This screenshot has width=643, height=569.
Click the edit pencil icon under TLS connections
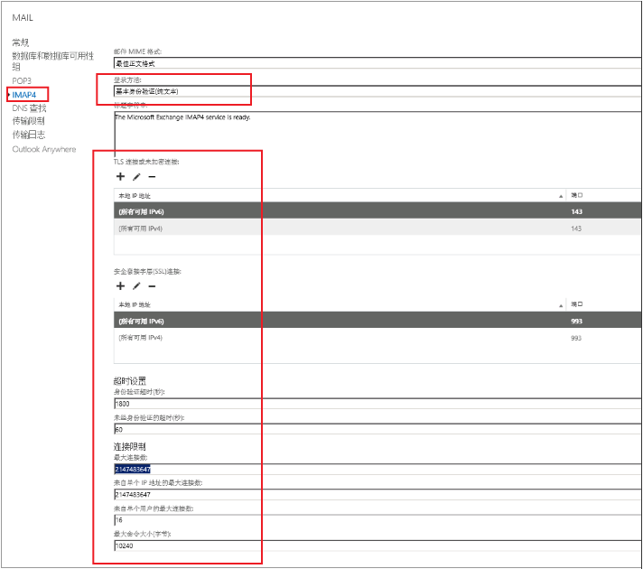(x=136, y=177)
